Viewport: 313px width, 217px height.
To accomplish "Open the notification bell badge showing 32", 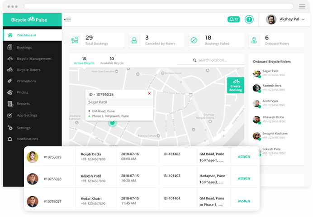I will 233,19.
